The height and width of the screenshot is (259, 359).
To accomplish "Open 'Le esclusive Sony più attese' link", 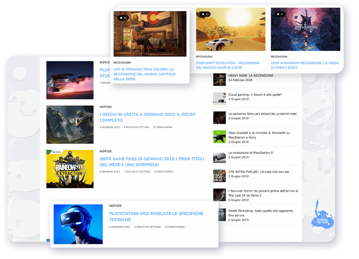I will pyautogui.click(x=262, y=114).
